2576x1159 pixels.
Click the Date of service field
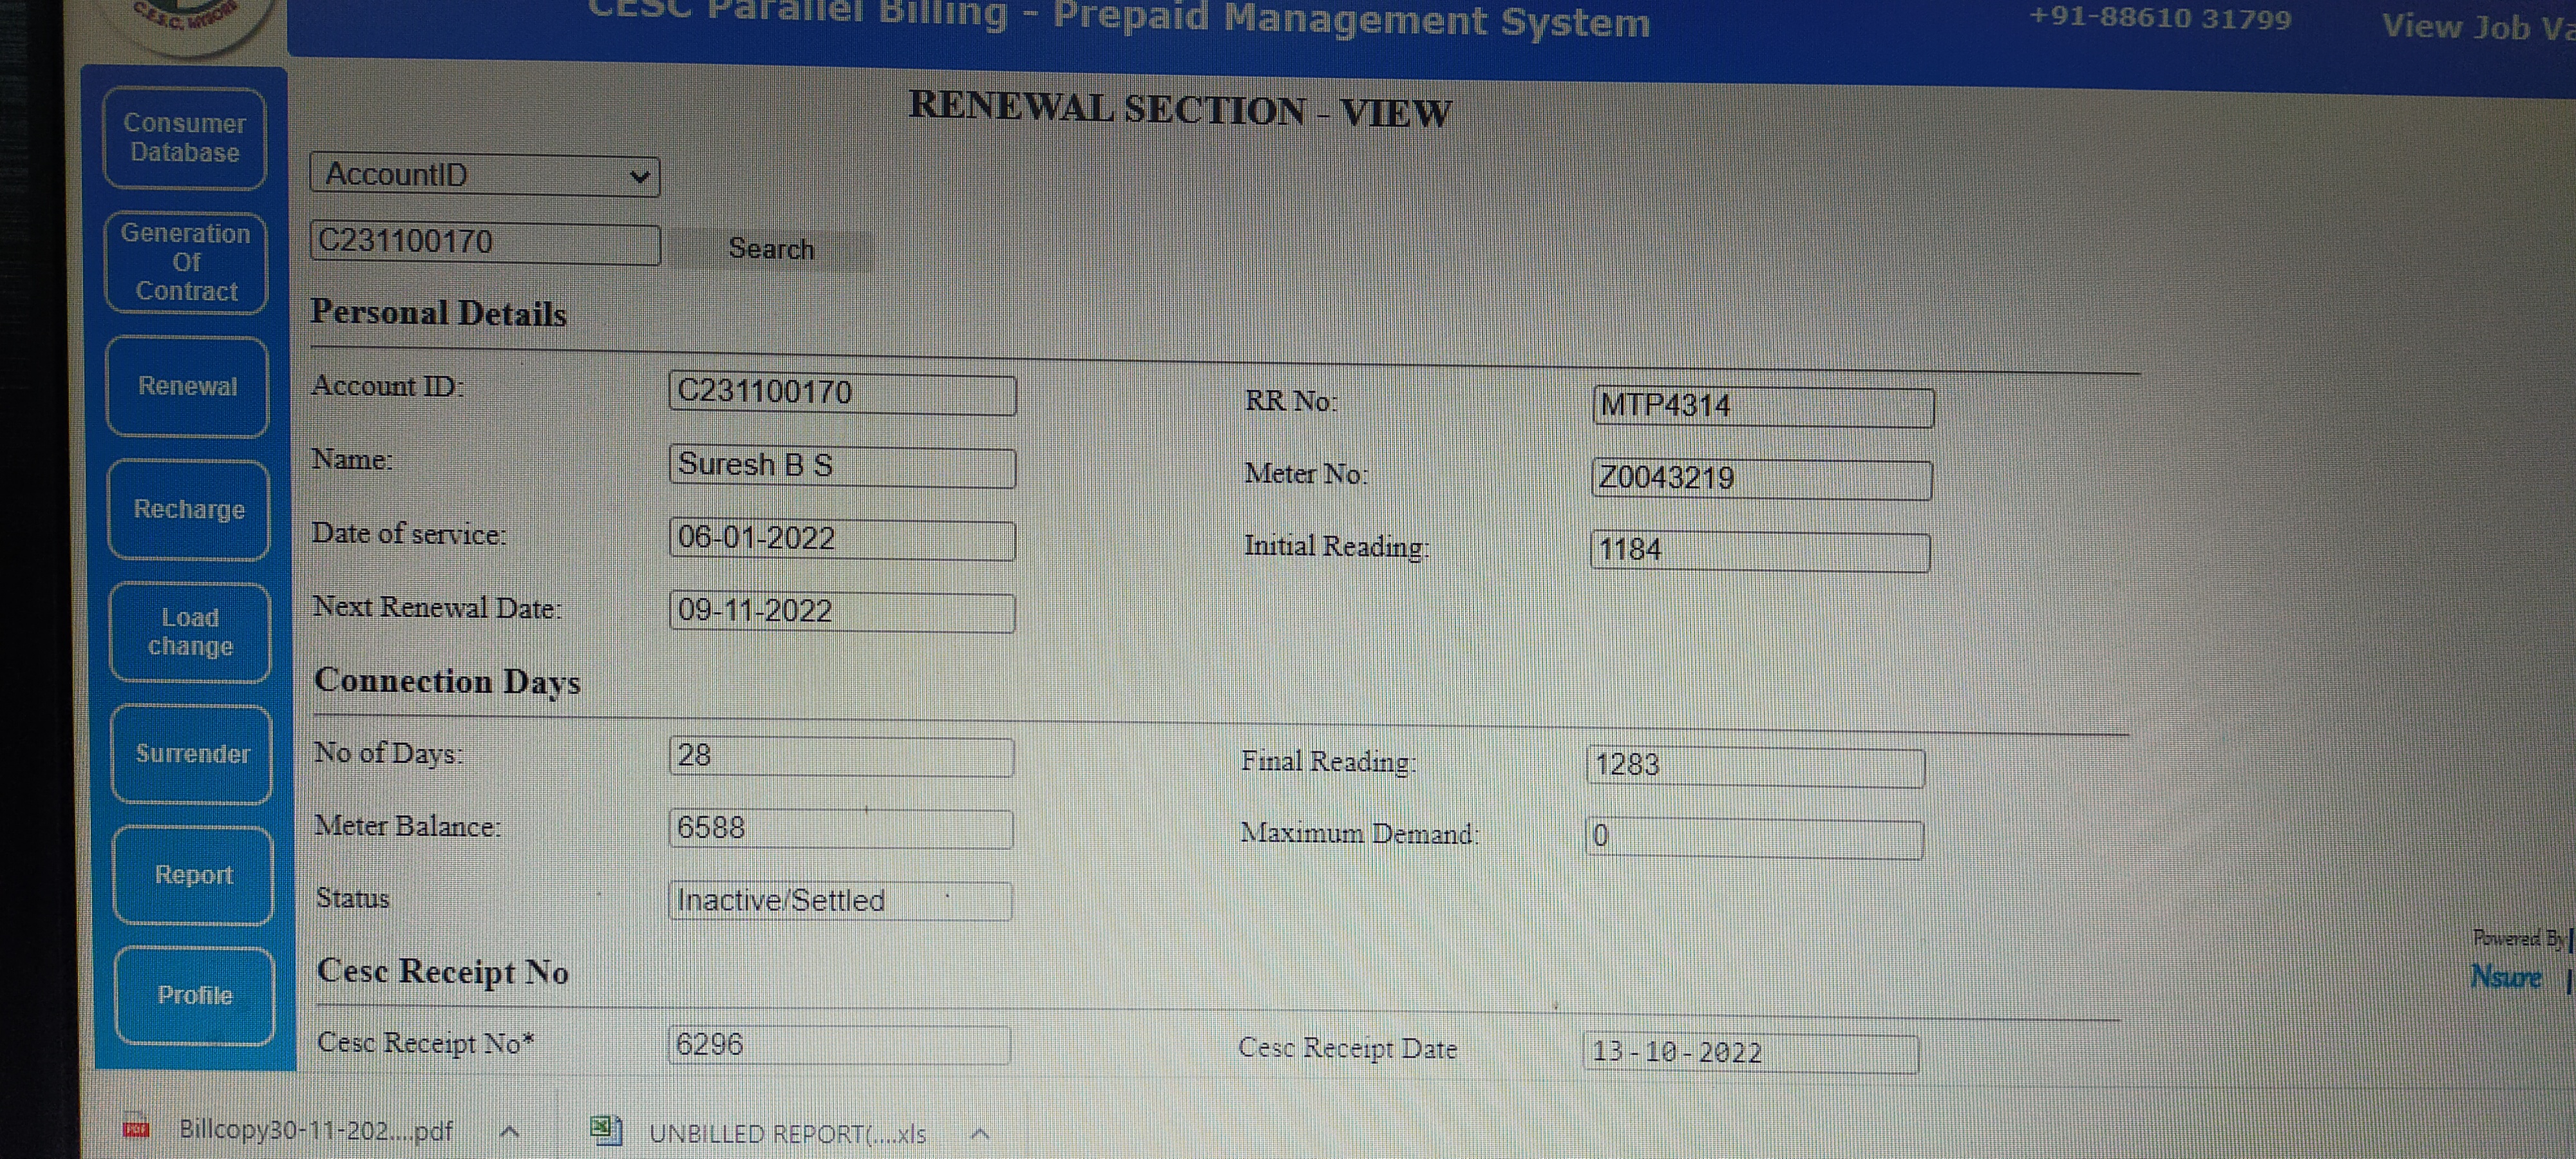point(842,539)
